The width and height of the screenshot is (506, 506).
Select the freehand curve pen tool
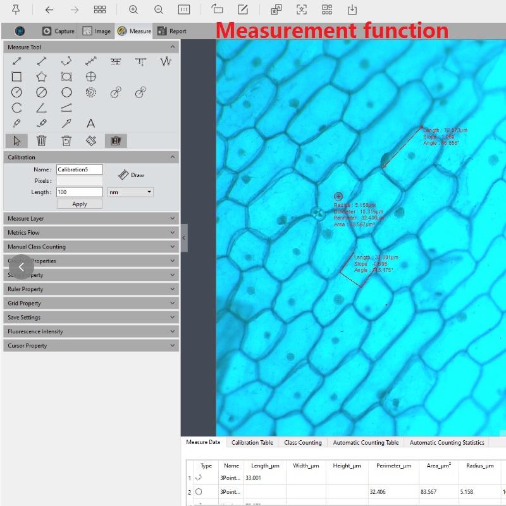41,123
